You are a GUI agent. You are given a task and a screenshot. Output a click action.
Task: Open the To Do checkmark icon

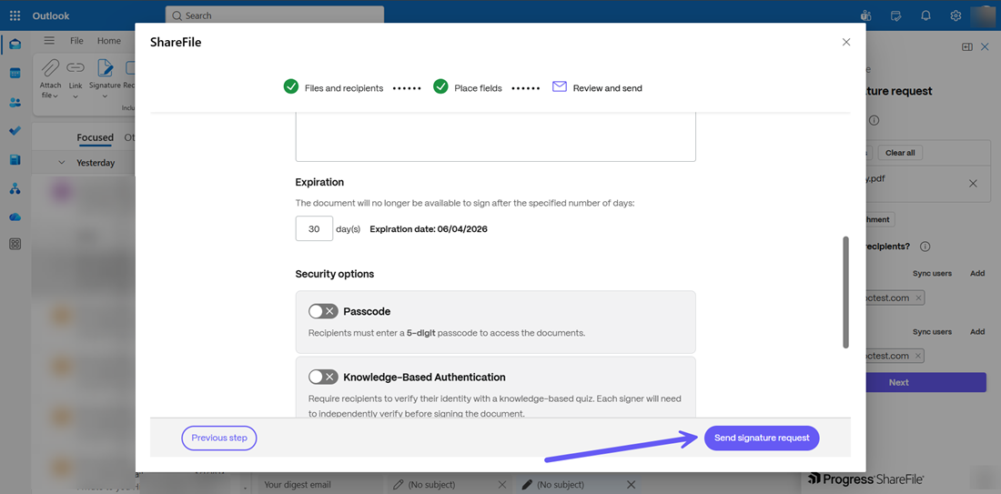[15, 131]
